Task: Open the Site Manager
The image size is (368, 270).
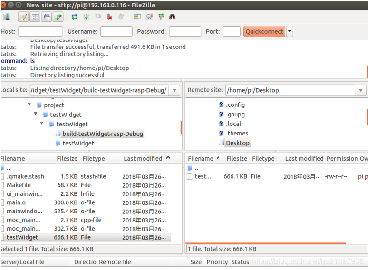Action: coord(6,17)
